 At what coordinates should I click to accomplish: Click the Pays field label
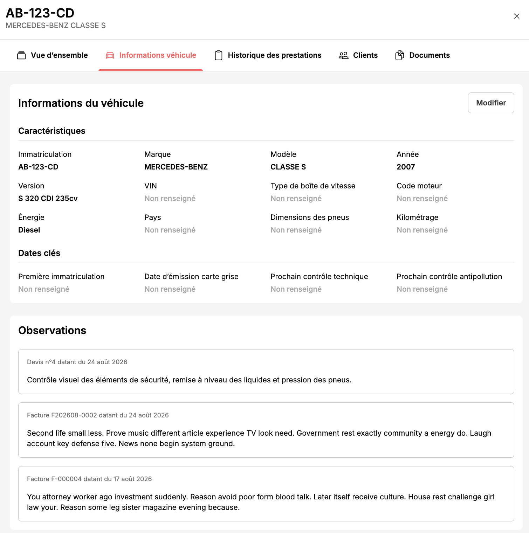click(153, 217)
